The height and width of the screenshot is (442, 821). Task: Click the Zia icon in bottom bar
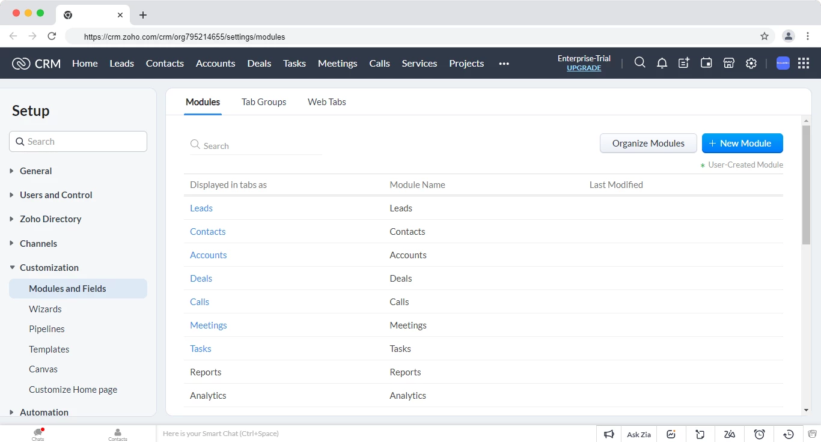tap(730, 434)
